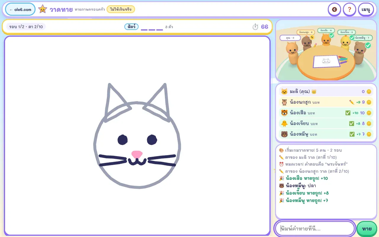Click the timer value 66
The height and width of the screenshot is (237, 379).
tap(264, 27)
